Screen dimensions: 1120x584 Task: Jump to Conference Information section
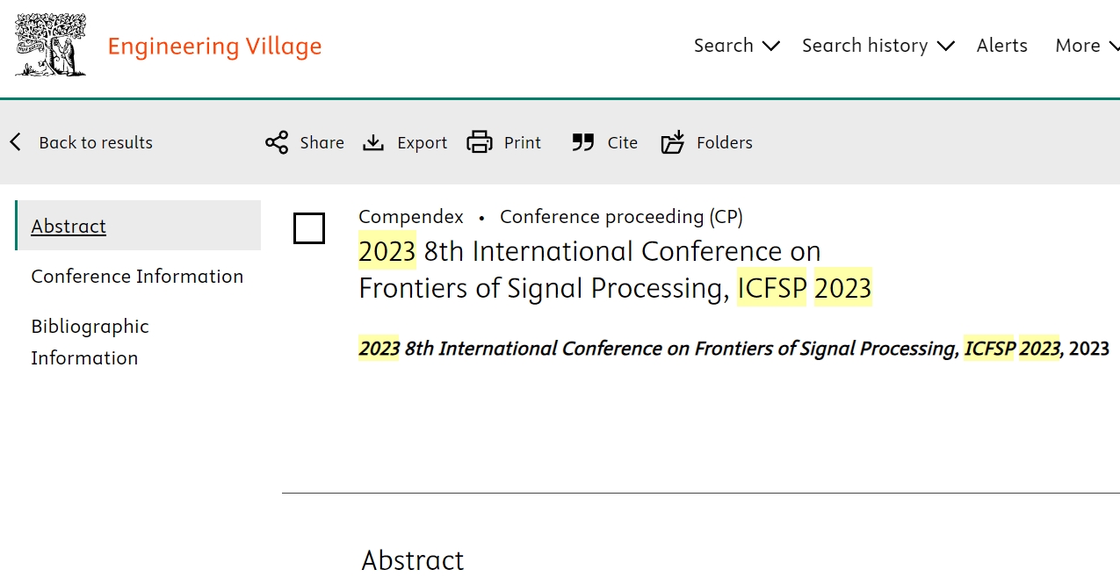point(137,276)
